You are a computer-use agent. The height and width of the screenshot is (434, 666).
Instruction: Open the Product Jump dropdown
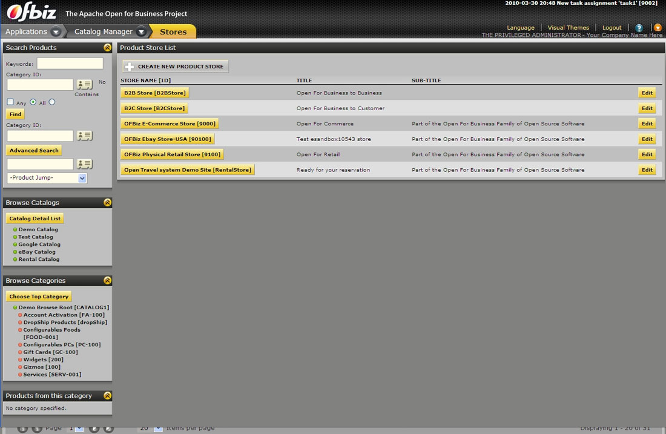click(x=47, y=178)
